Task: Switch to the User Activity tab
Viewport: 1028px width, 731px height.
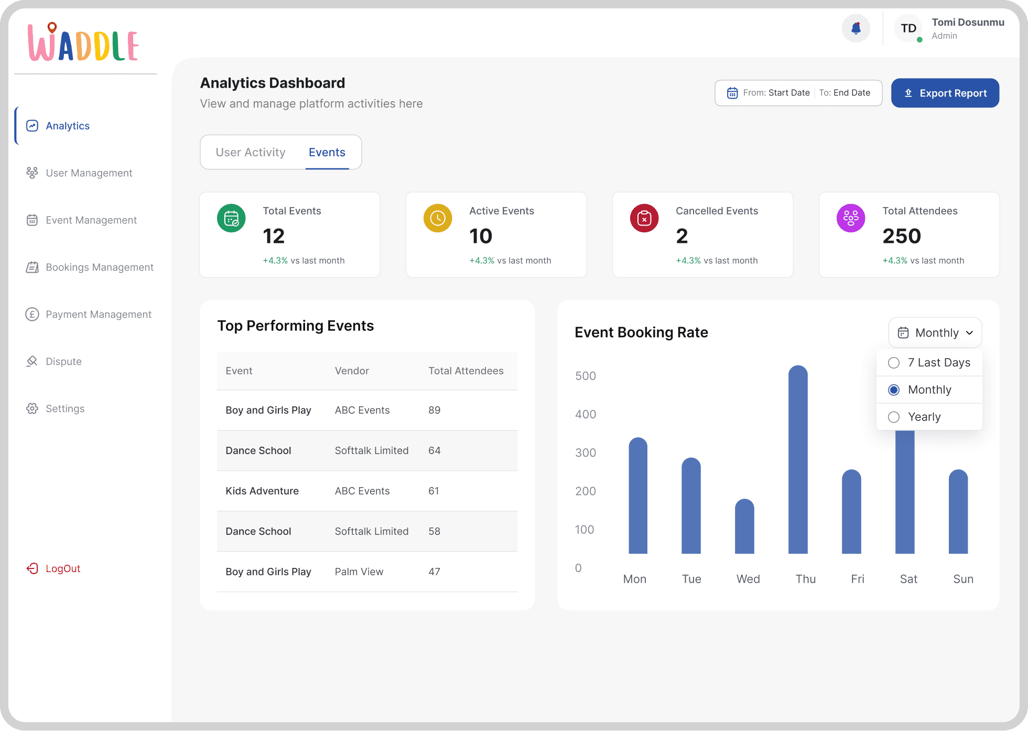Action: pyautogui.click(x=251, y=152)
